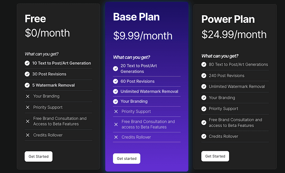The height and width of the screenshot is (173, 285).
Task: Click checkmark beside 60 Post Revisions
Action: coord(115,81)
